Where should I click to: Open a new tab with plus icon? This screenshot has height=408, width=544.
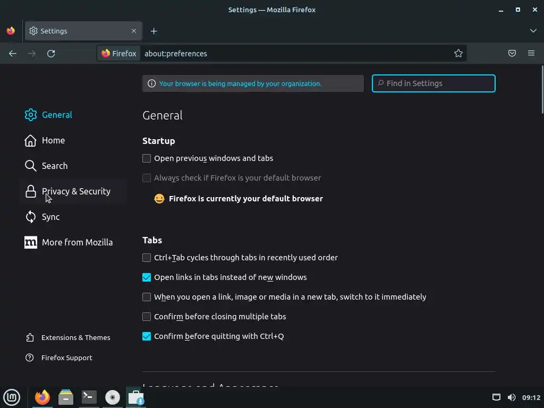coord(154,31)
